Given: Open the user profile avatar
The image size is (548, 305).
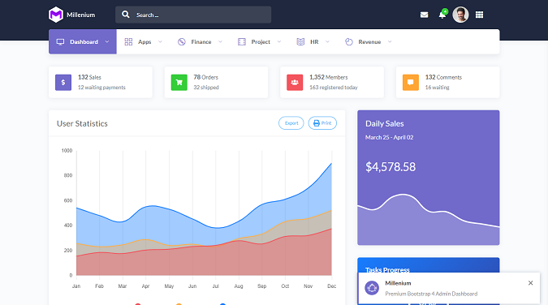Looking at the screenshot, I should coord(460,15).
